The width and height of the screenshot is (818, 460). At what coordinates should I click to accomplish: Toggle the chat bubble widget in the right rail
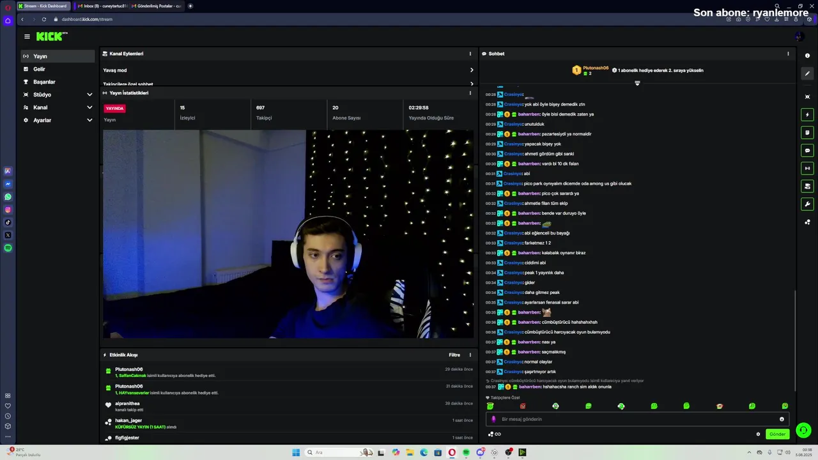(807, 151)
